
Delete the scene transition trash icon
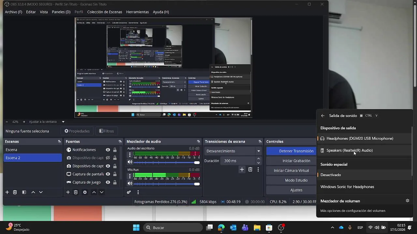[x=250, y=169]
